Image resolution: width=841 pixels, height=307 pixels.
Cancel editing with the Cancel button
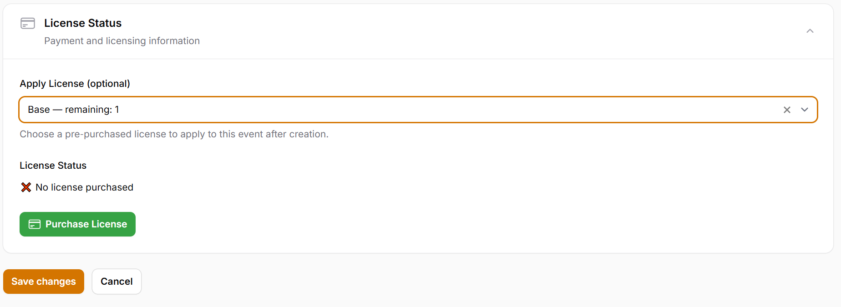click(x=117, y=282)
